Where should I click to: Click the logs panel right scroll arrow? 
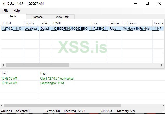click(163, 105)
